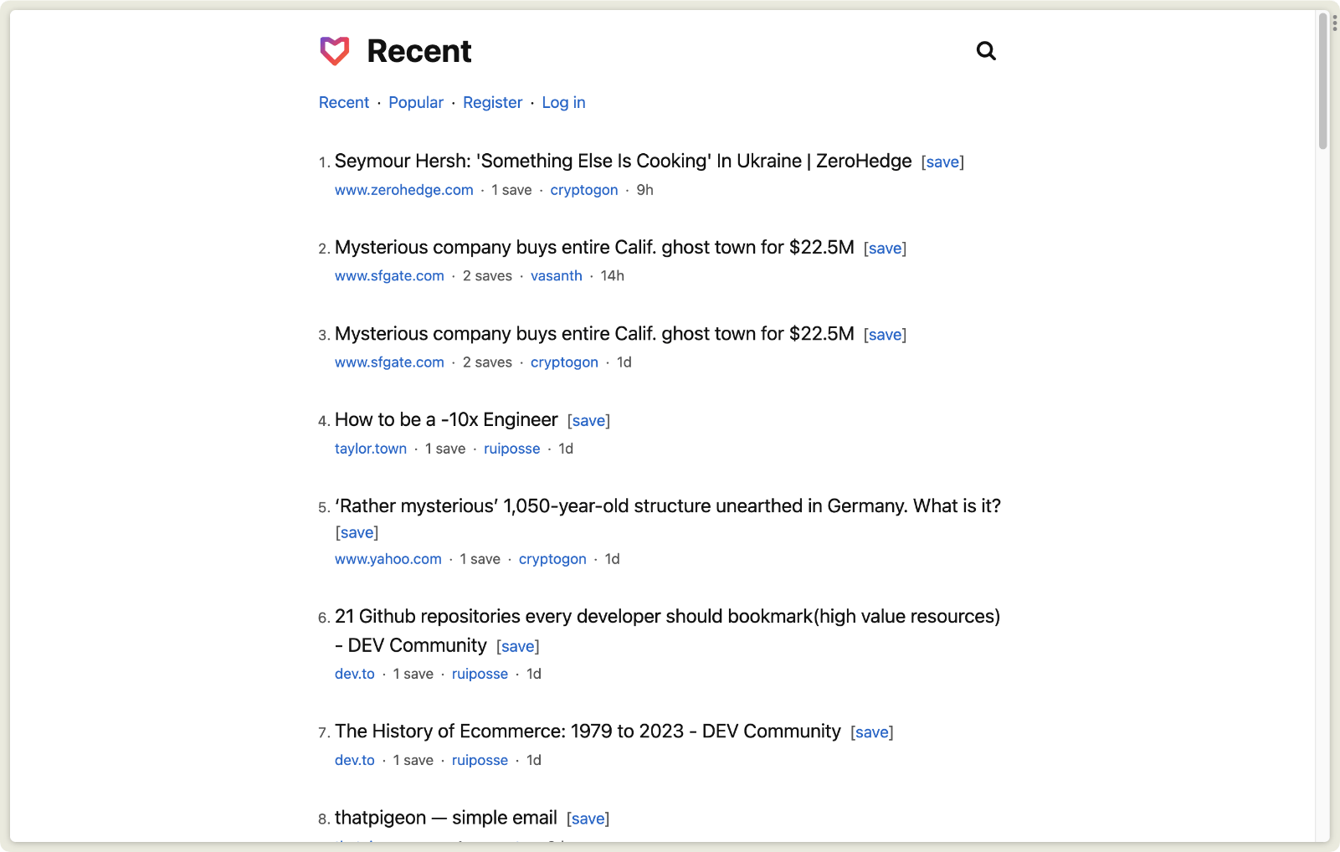Image resolution: width=1340 pixels, height=852 pixels.
Task: Click the browser's three-dot menu icon
Action: coord(1334,23)
